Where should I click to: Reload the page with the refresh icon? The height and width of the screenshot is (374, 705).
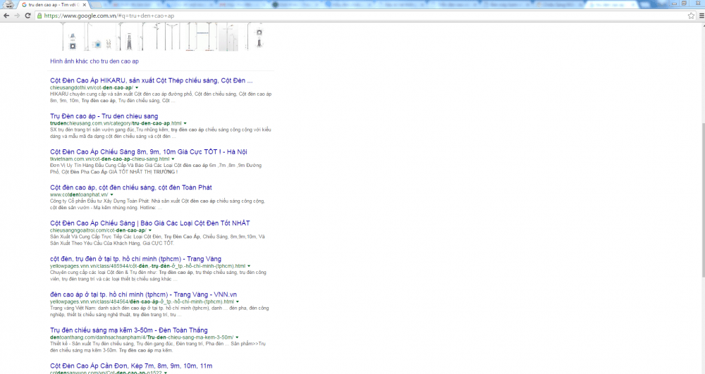[28, 15]
